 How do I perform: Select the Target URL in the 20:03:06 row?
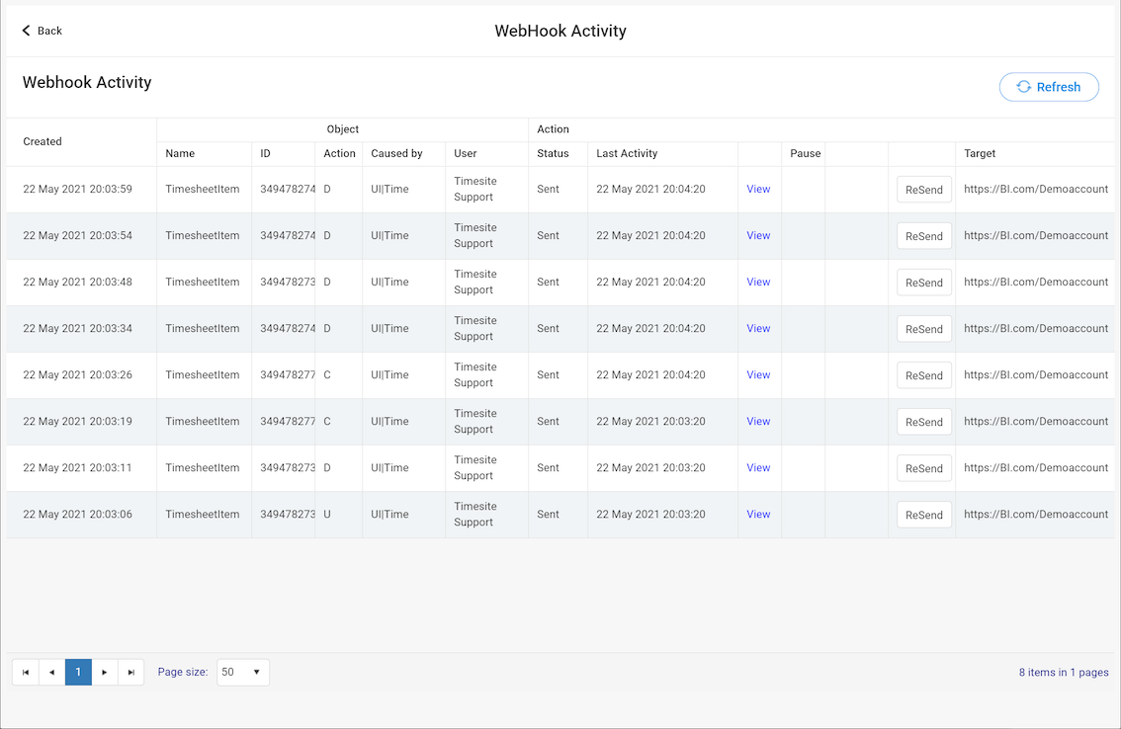point(1036,515)
